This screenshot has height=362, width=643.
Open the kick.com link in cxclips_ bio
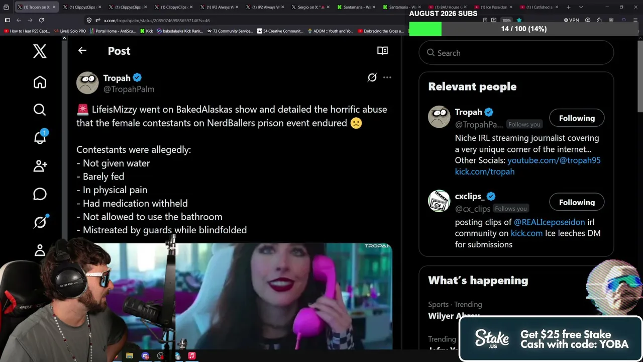pos(526,233)
